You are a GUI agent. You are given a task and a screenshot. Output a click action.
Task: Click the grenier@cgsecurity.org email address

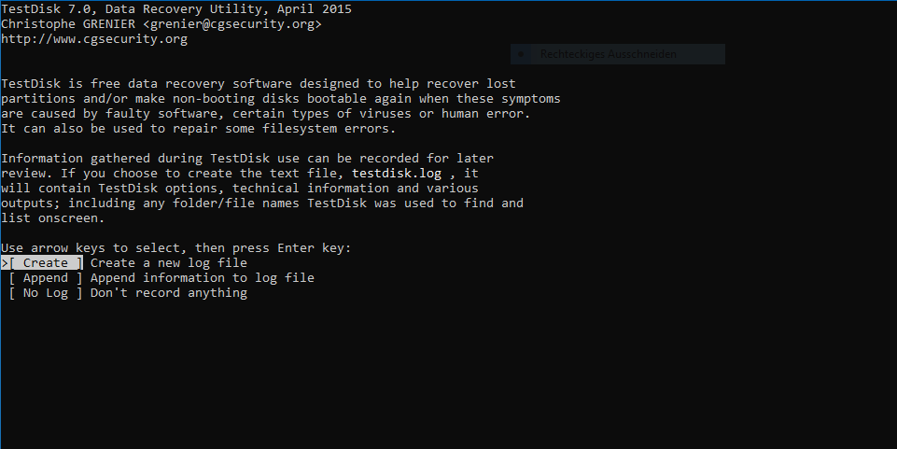point(232,24)
